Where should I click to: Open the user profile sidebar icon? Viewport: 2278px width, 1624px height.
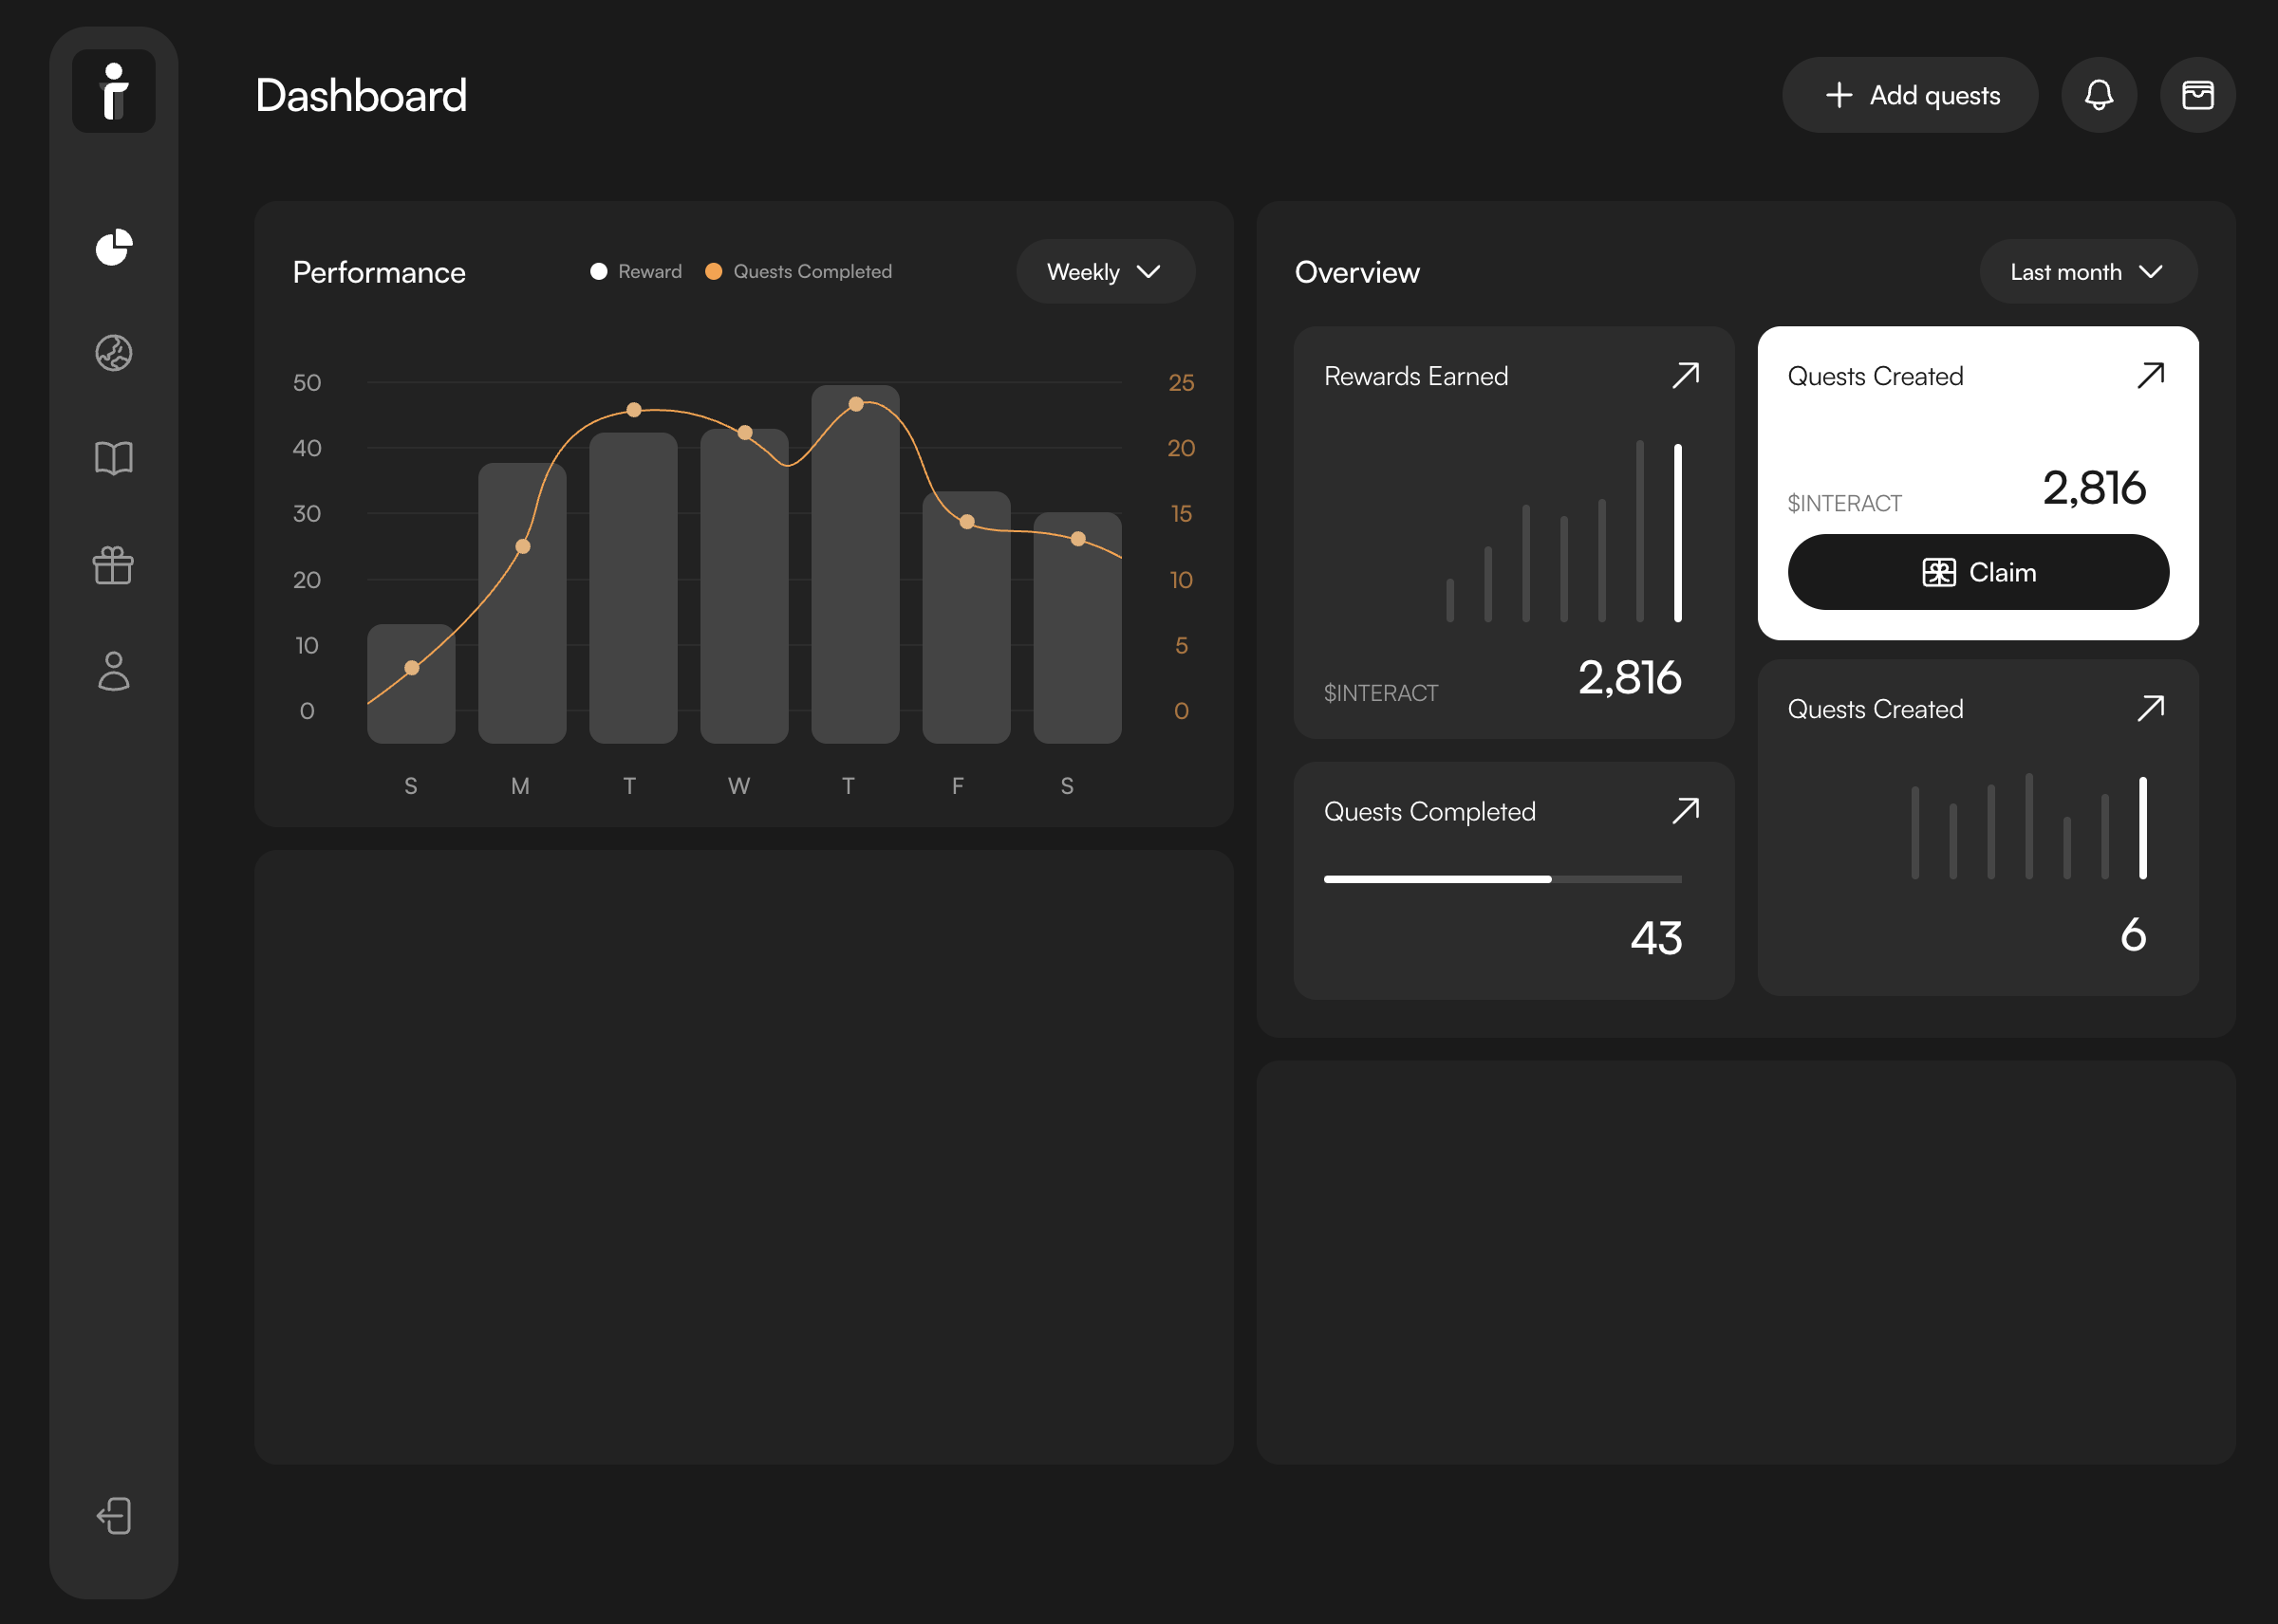tap(114, 671)
